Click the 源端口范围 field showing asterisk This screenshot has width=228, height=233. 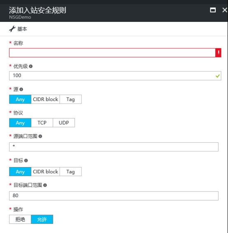114,147
